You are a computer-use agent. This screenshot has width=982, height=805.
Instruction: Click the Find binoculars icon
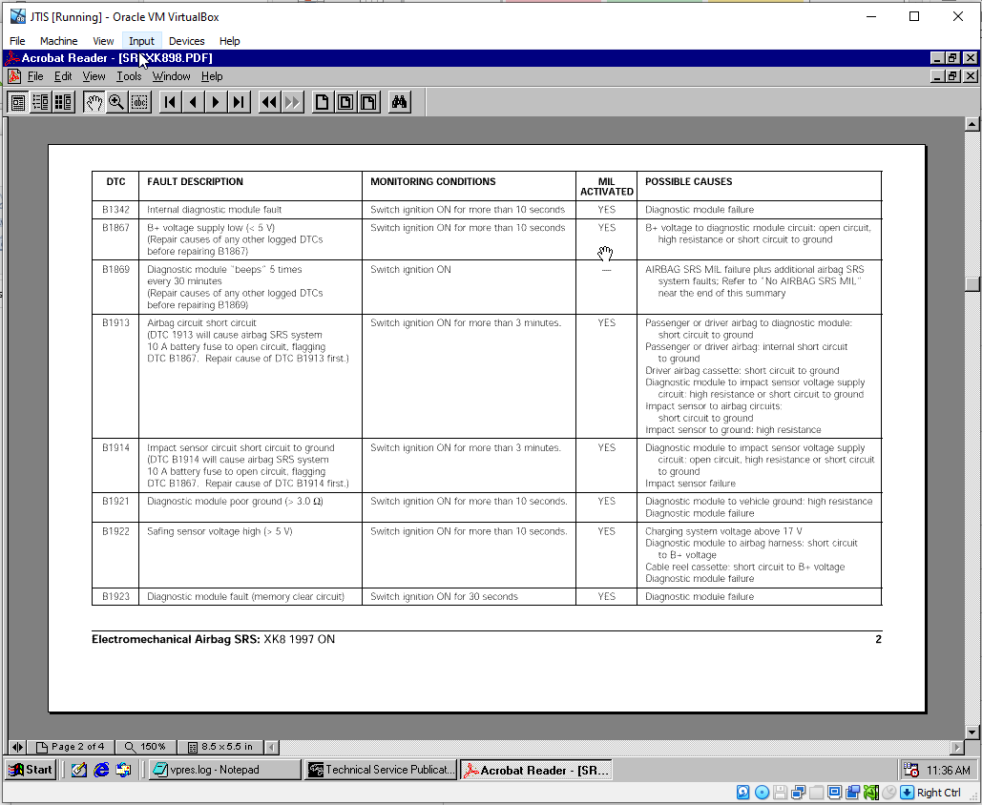pos(399,102)
